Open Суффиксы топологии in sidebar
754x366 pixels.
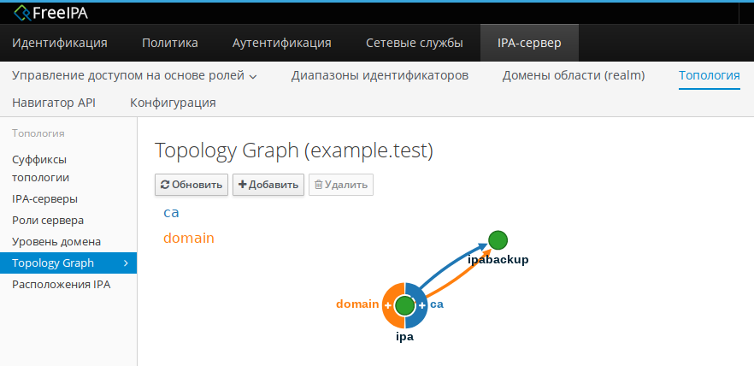click(40, 168)
